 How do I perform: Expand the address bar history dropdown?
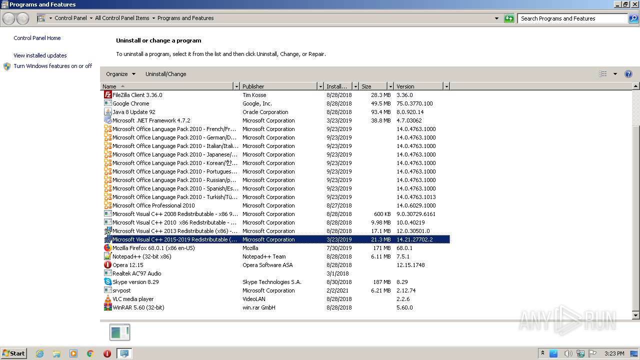pyautogui.click(x=496, y=18)
